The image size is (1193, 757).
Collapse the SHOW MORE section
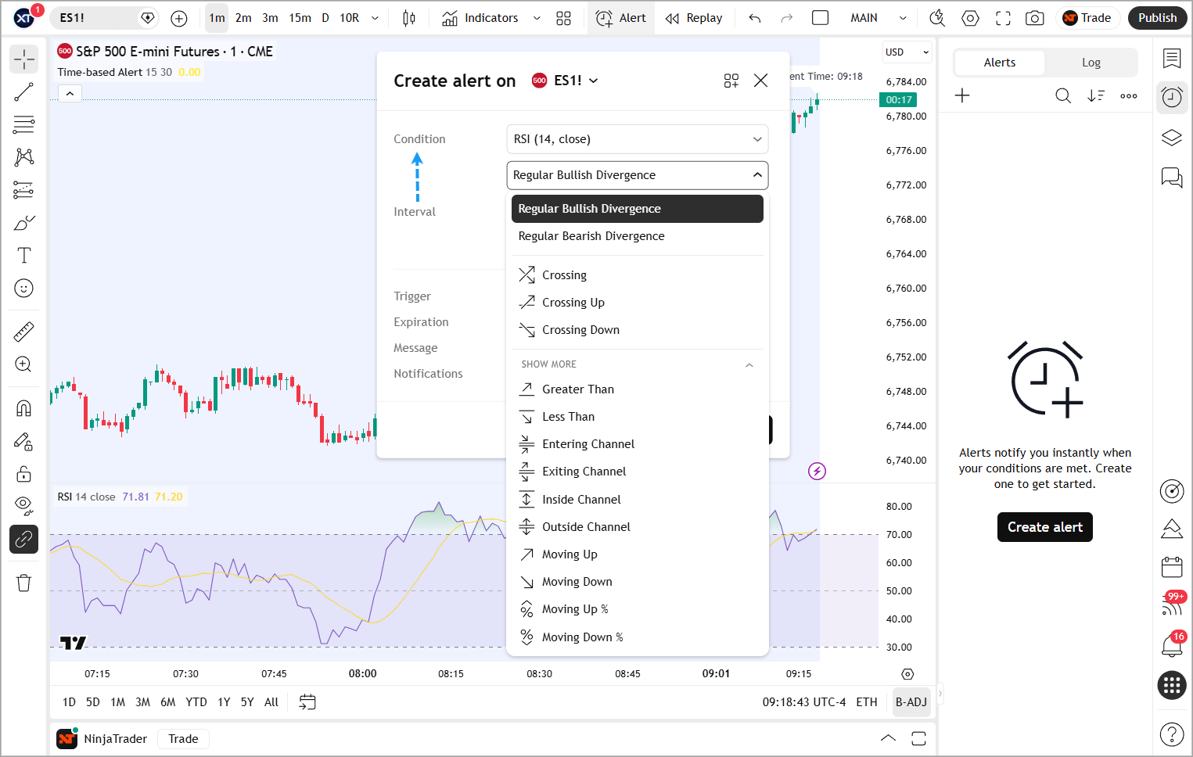click(x=749, y=364)
